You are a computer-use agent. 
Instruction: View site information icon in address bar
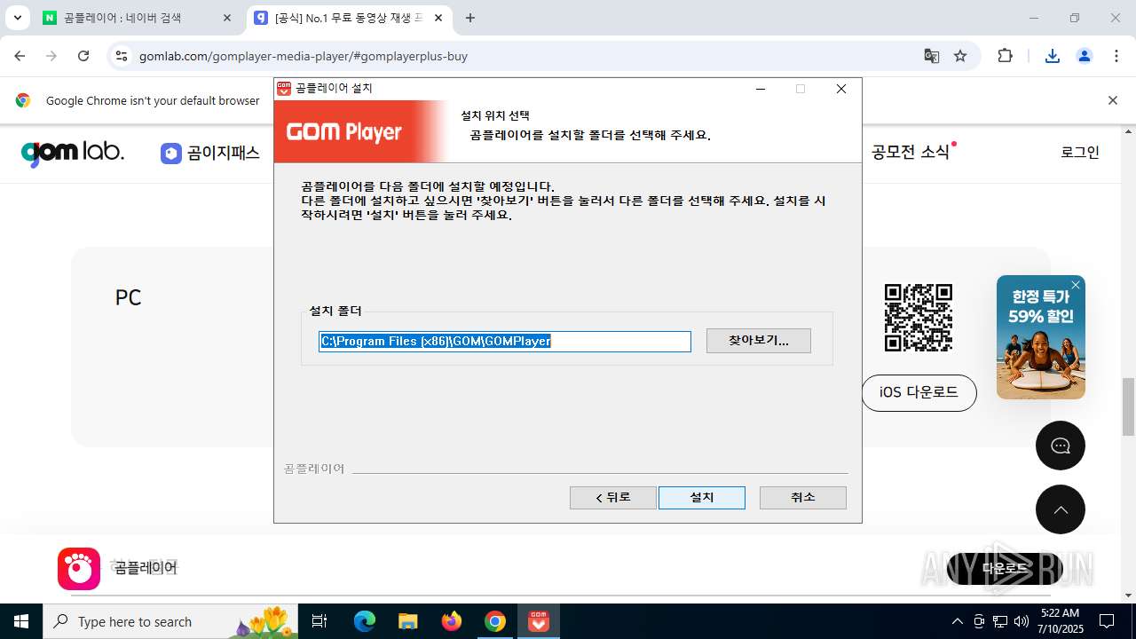(122, 56)
